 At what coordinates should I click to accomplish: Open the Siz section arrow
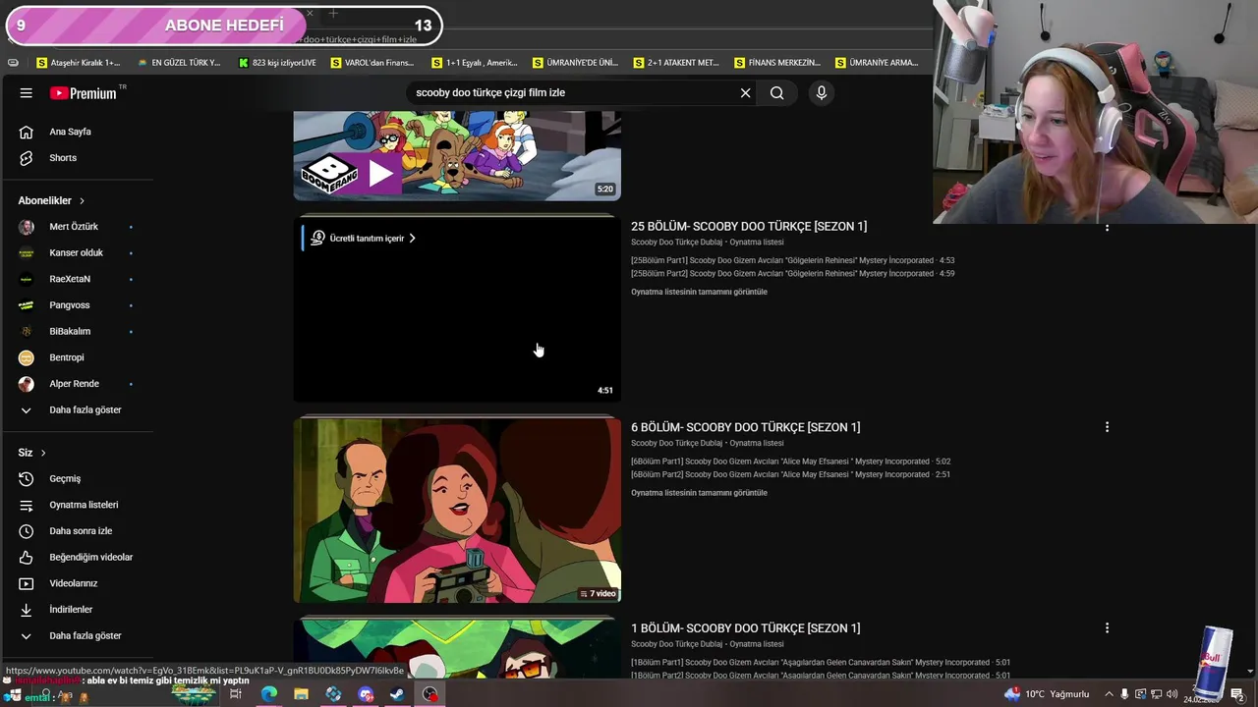43,453
